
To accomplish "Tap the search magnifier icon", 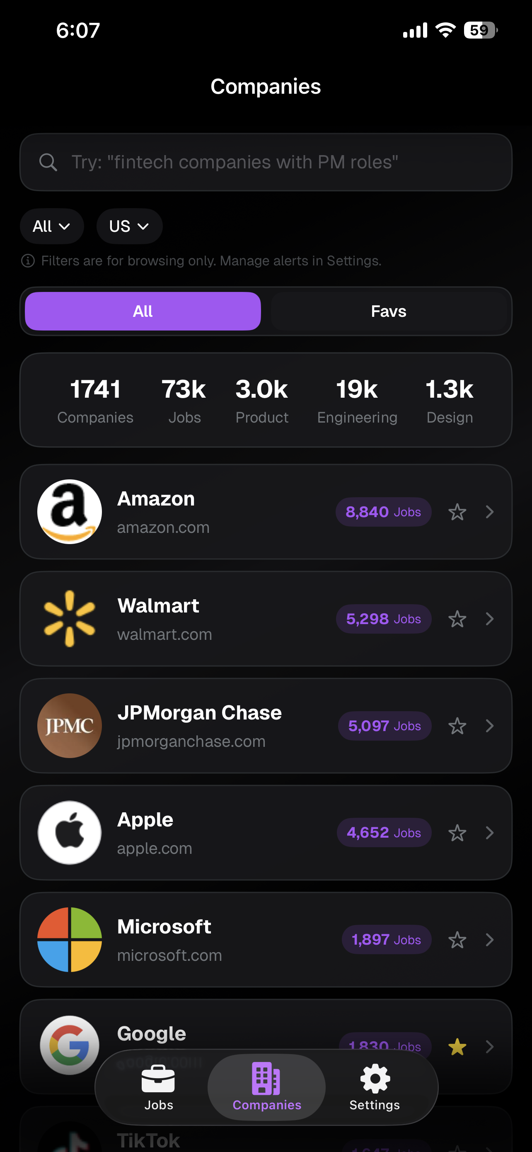I will (x=48, y=162).
